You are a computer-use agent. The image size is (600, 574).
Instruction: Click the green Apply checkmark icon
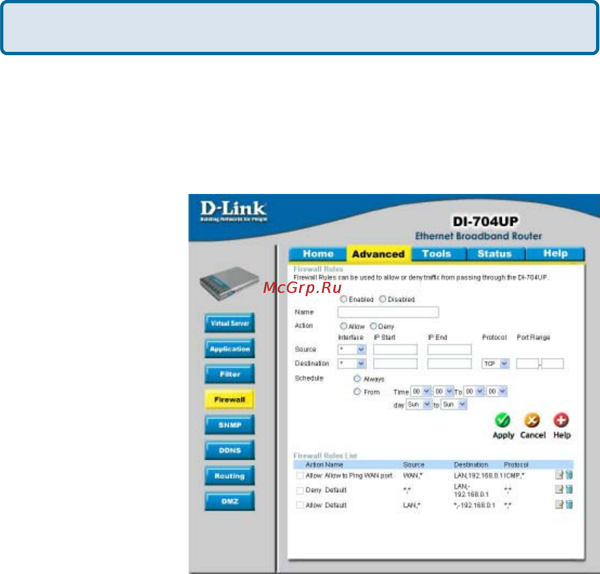click(x=503, y=420)
